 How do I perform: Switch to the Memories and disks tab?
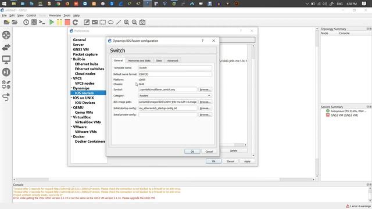pyautogui.click(x=139, y=60)
